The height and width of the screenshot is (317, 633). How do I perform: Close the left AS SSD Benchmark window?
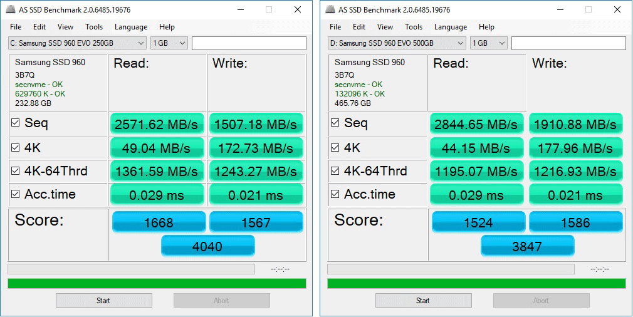tap(298, 9)
